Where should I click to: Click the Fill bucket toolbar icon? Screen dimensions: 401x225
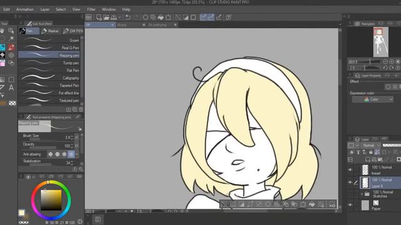point(160,17)
